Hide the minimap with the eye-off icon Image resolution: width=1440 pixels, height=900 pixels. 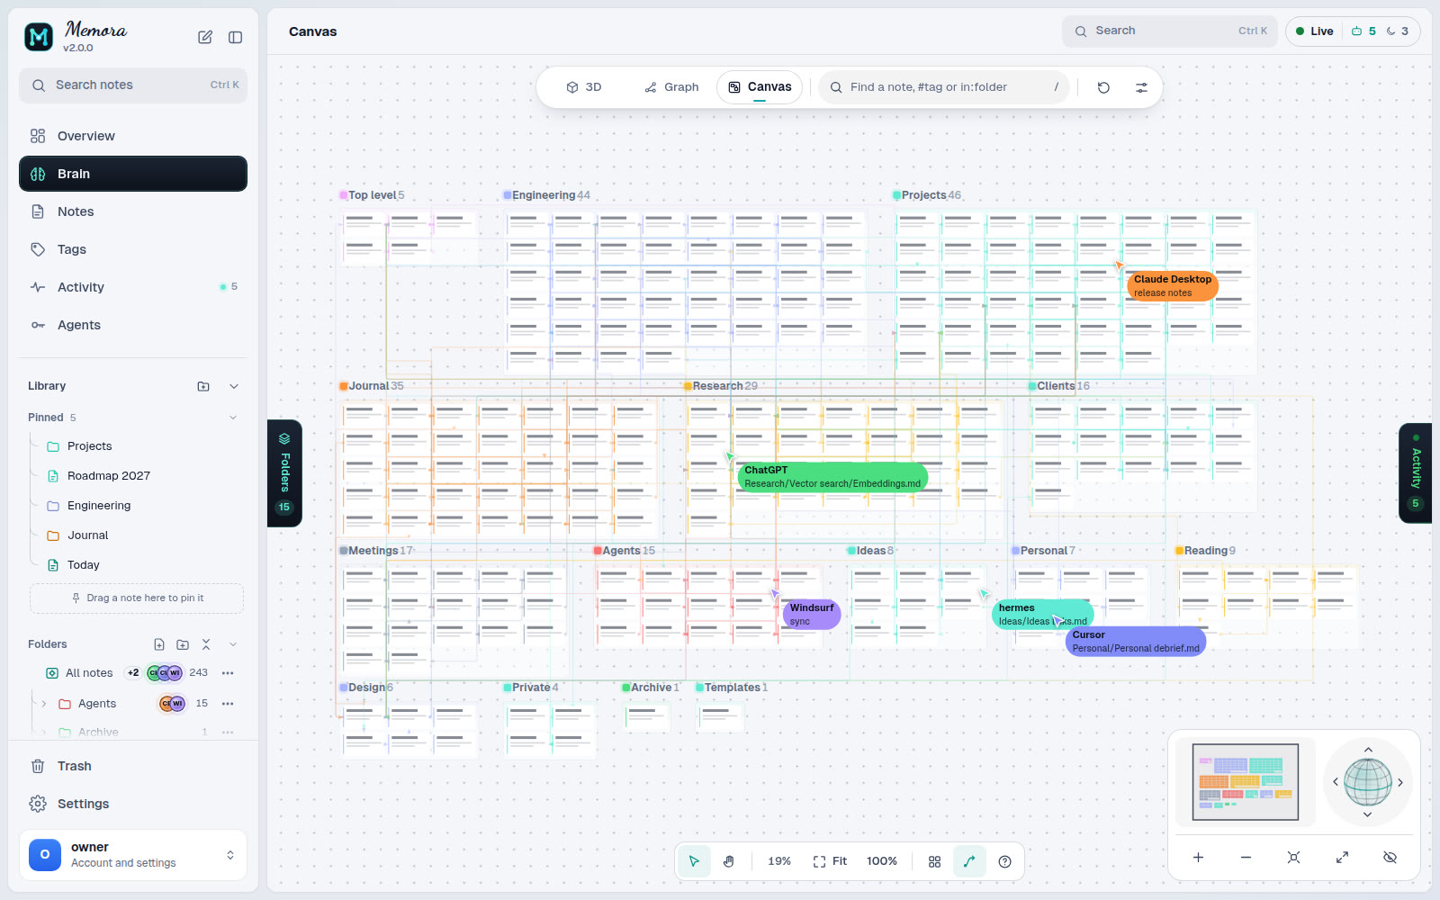point(1390,858)
